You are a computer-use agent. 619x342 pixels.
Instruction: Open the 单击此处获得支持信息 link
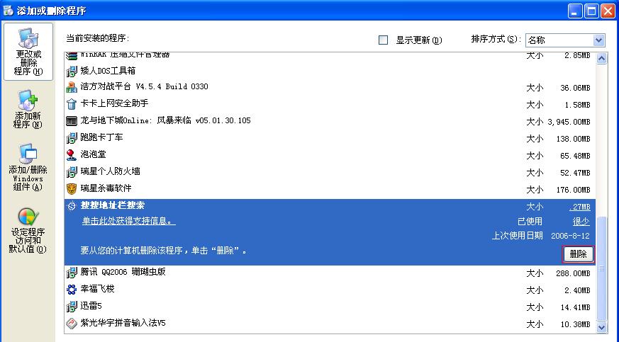[129, 221]
